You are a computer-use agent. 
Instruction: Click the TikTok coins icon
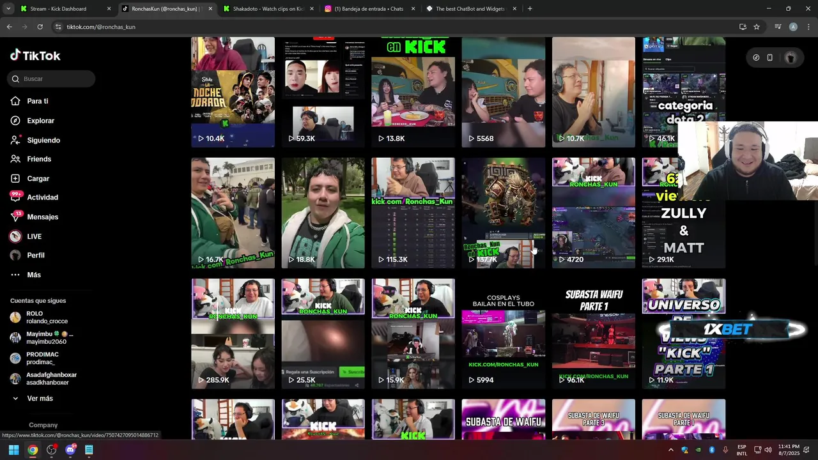click(756, 57)
